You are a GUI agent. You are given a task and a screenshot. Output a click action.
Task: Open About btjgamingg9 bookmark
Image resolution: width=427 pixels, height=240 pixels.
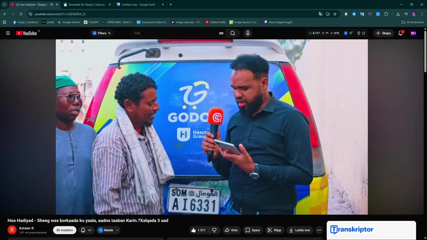(279, 22)
